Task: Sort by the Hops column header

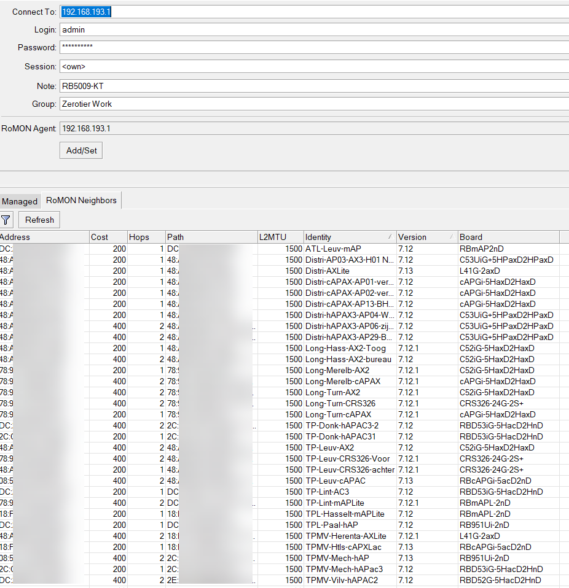Action: click(146, 237)
